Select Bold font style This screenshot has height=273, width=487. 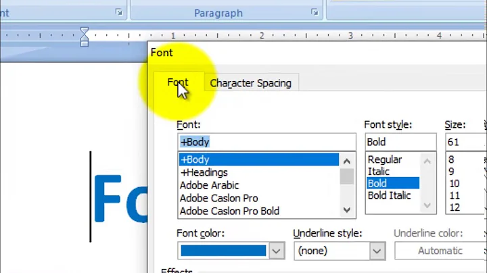pos(393,183)
